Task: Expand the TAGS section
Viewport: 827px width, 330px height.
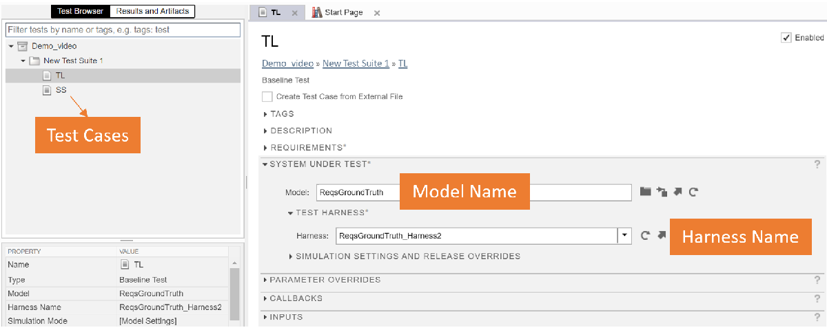Action: 266,114
